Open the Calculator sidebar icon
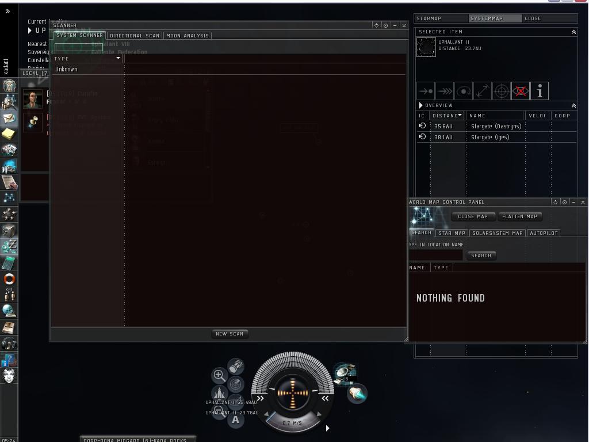 click(9, 262)
